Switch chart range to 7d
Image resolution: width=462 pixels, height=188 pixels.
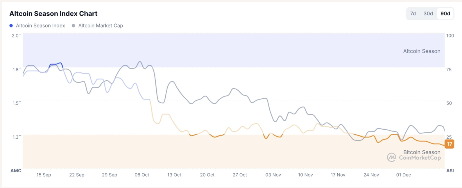413,14
